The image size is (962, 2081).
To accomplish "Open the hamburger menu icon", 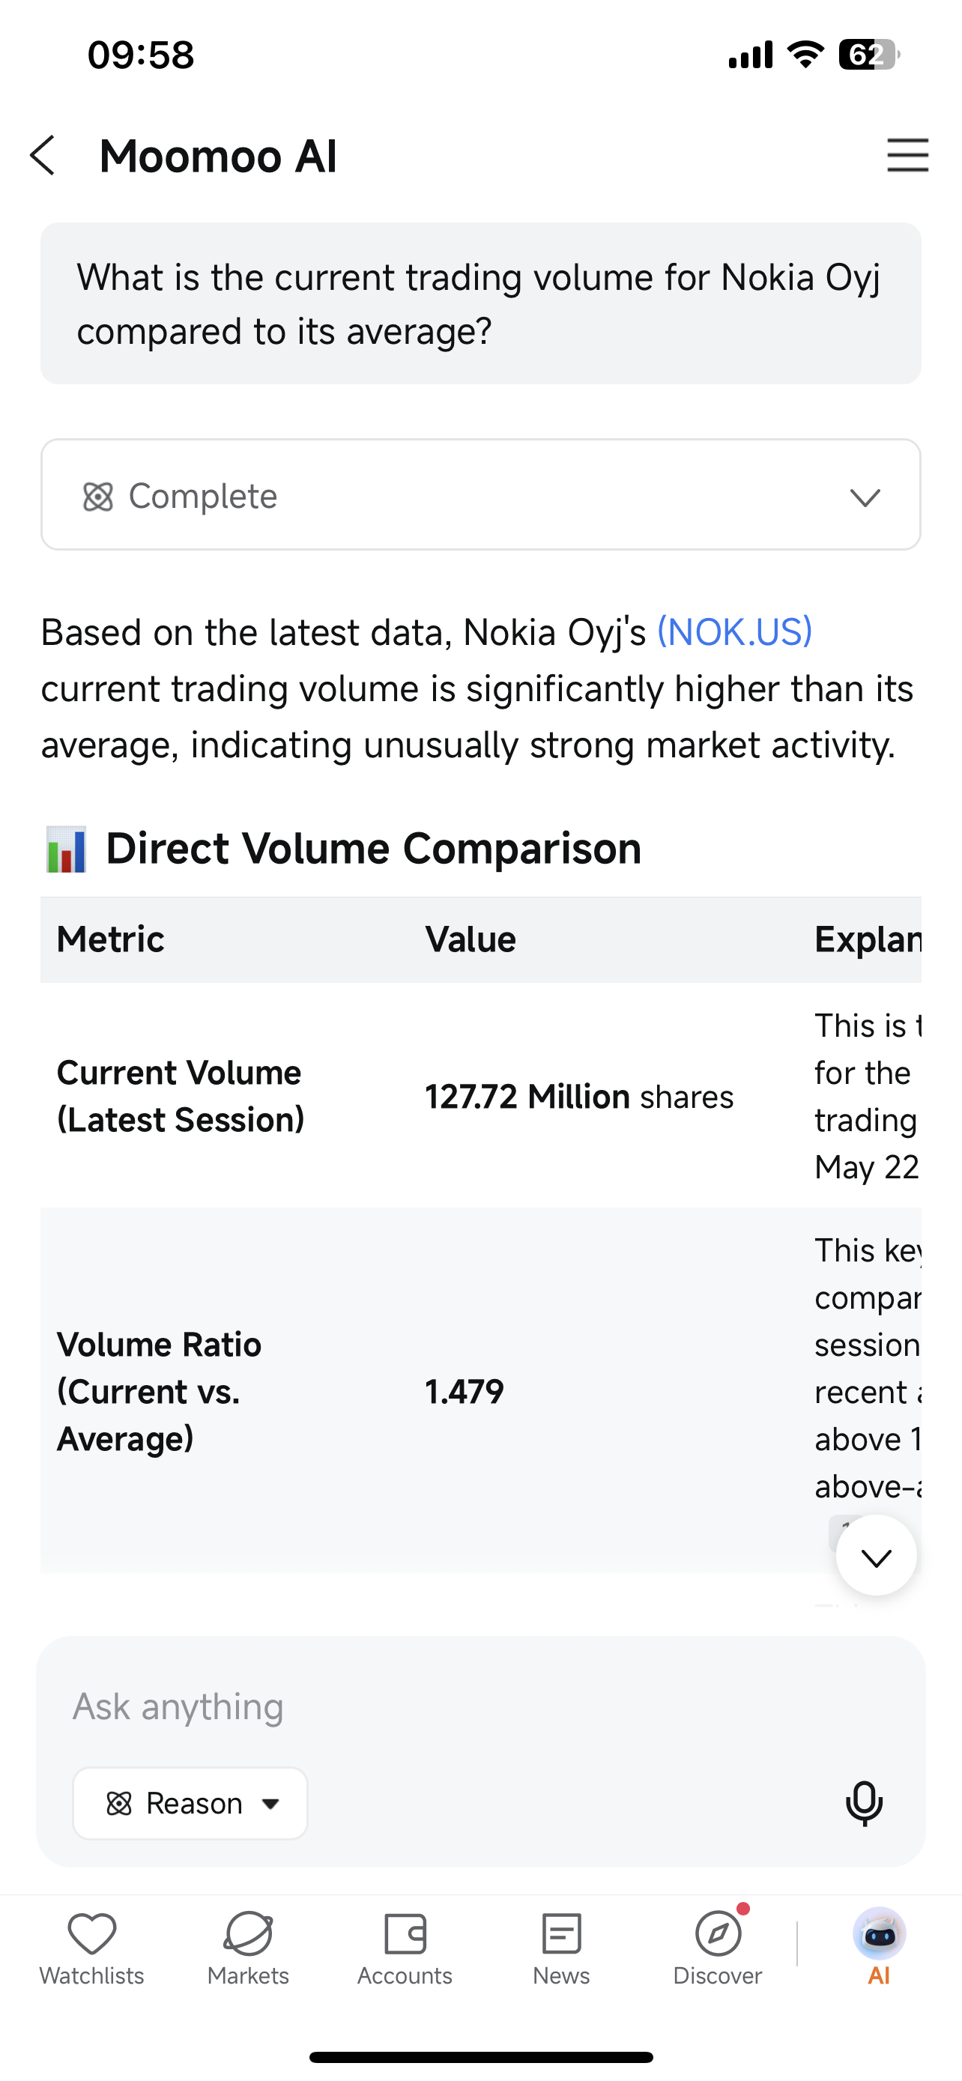I will click(907, 155).
